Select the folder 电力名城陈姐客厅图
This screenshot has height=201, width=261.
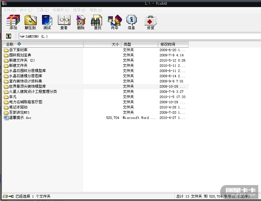click(26, 102)
